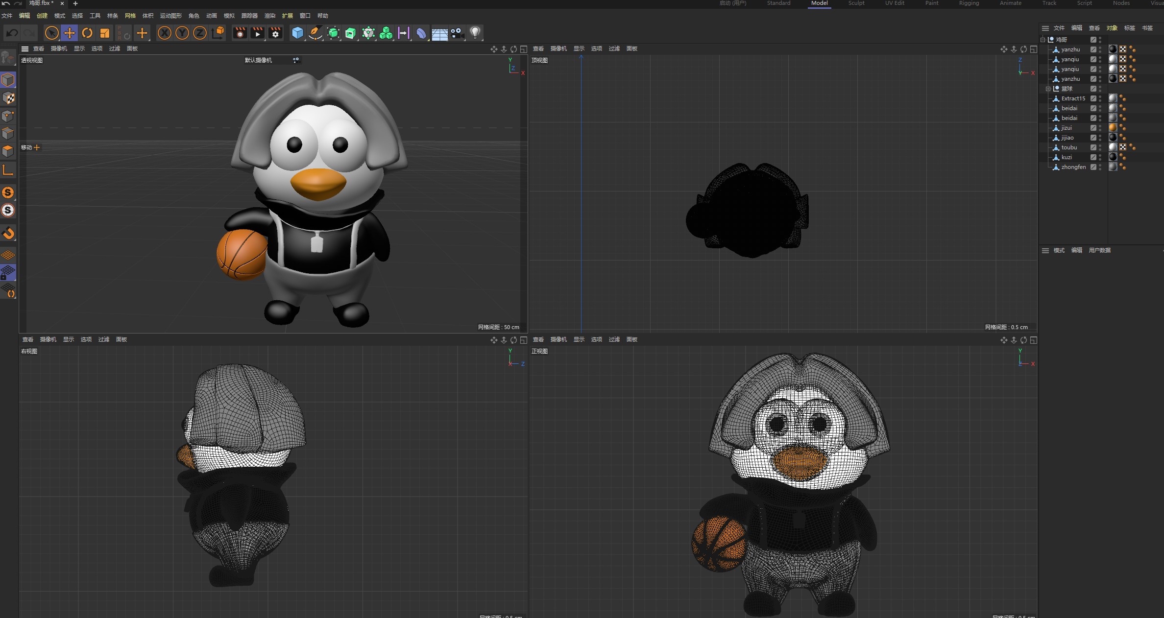Open 面板 menu in perspective viewport

(132, 48)
